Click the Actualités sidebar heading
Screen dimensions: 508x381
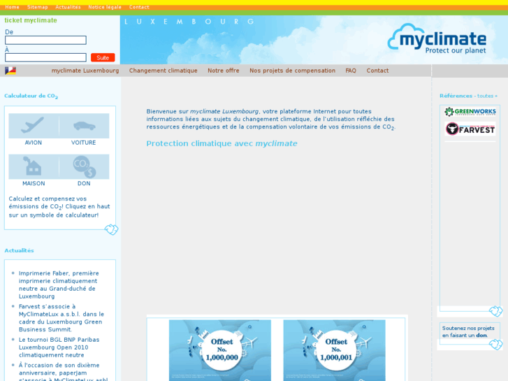[19, 251]
